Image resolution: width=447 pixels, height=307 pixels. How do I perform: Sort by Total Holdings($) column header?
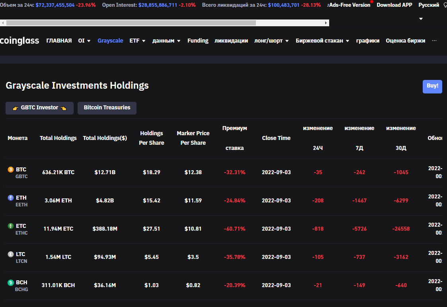(105, 138)
